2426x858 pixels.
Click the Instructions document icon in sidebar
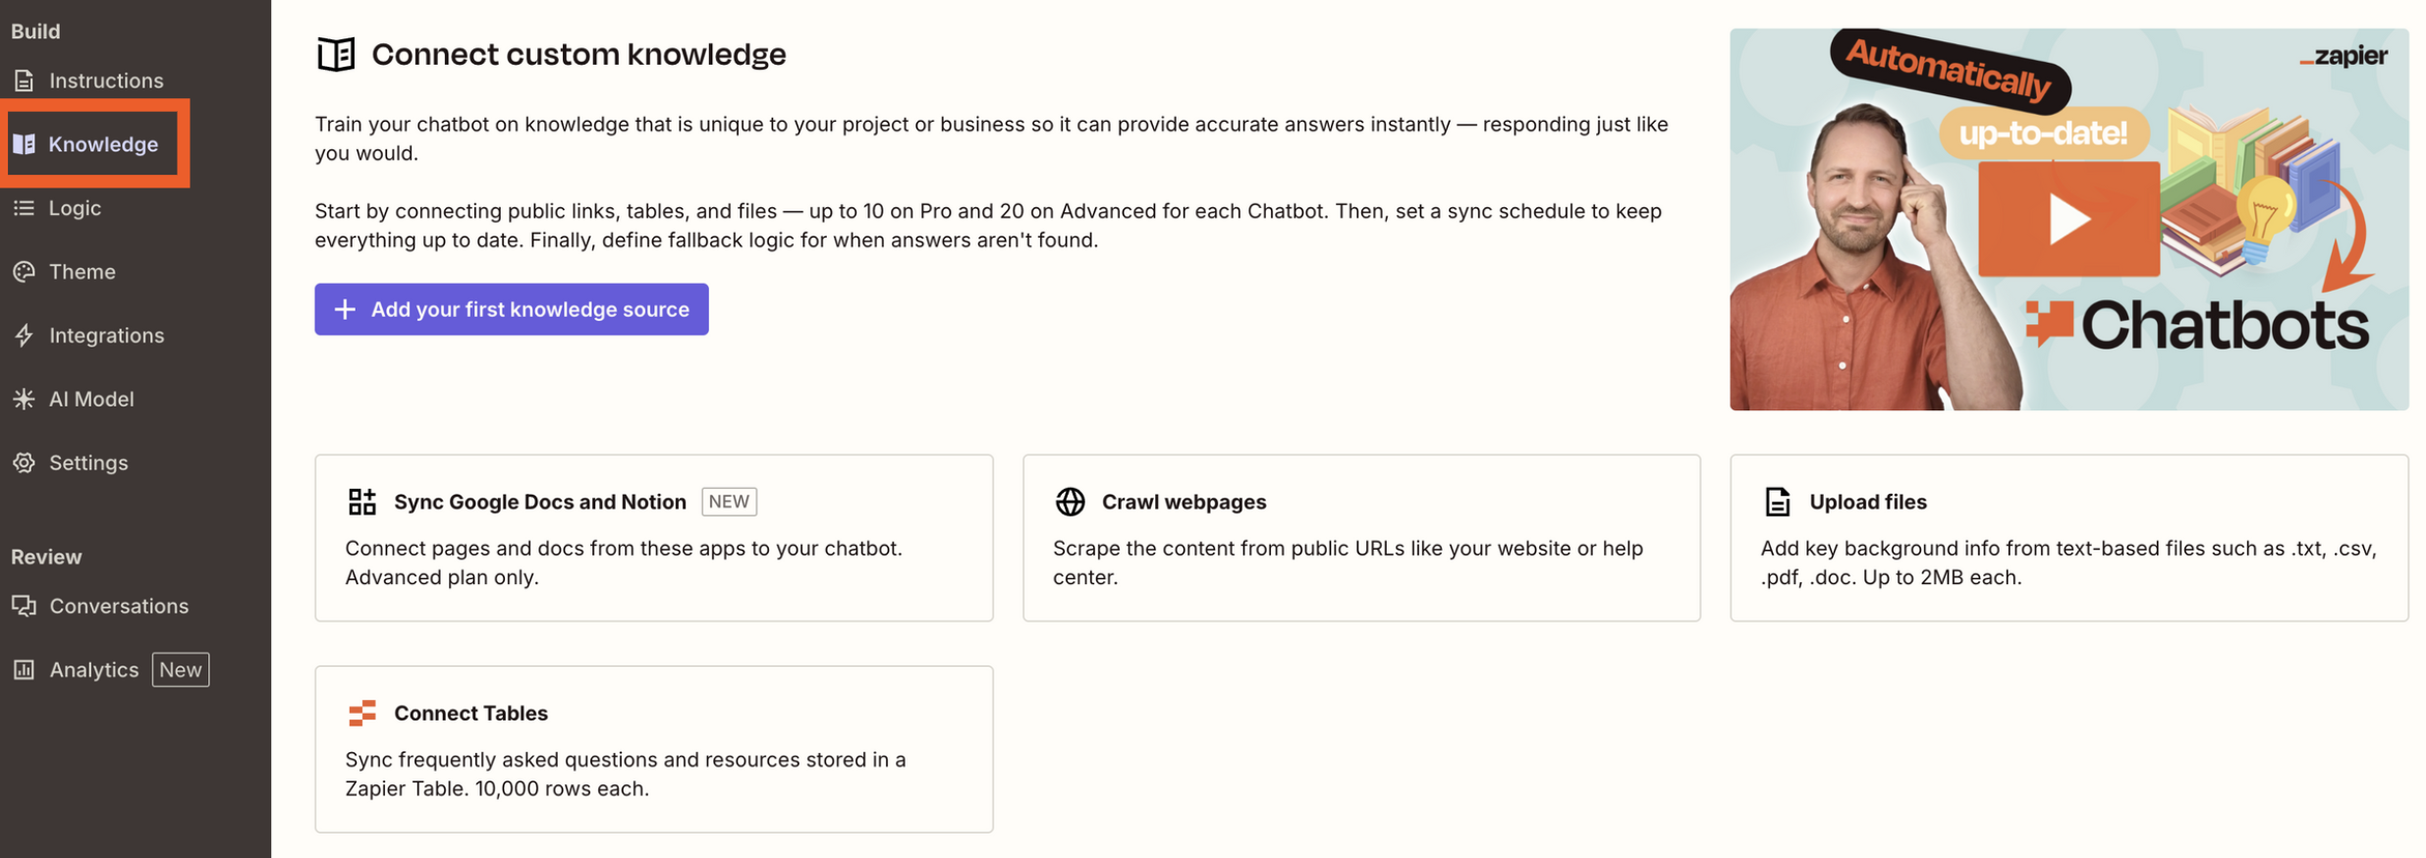click(x=25, y=80)
